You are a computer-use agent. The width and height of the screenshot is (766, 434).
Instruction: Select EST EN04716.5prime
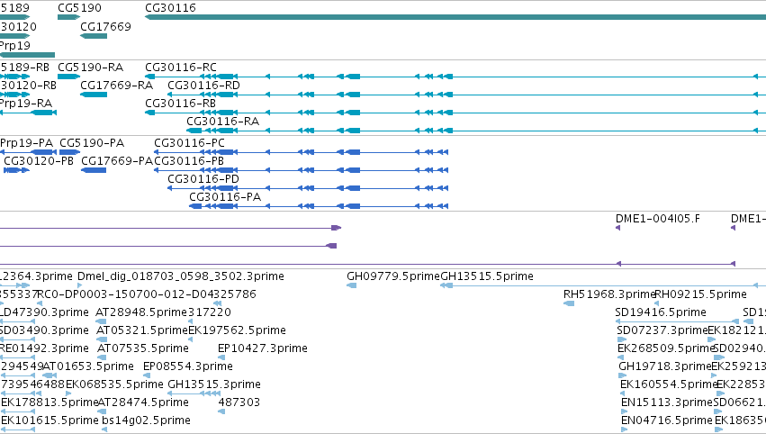[x=625, y=429]
